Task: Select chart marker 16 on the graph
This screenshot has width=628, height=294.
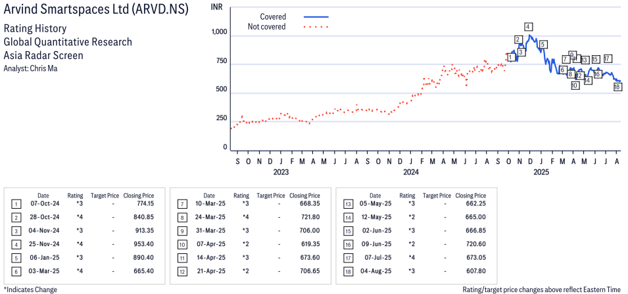Action: [x=598, y=74]
